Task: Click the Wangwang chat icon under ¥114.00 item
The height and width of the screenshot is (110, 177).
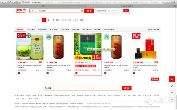Action: coord(48,73)
